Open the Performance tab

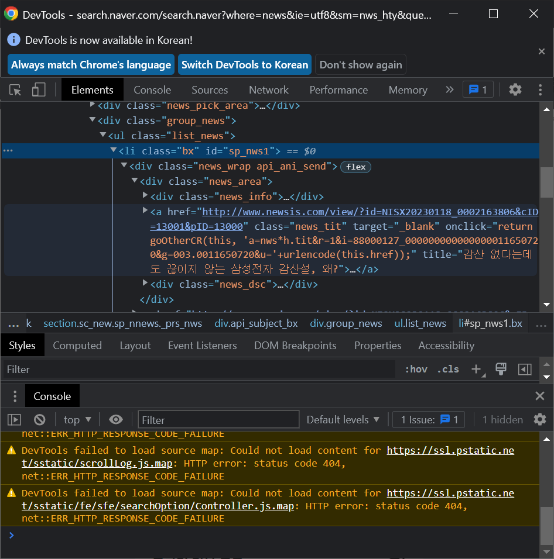click(x=338, y=90)
